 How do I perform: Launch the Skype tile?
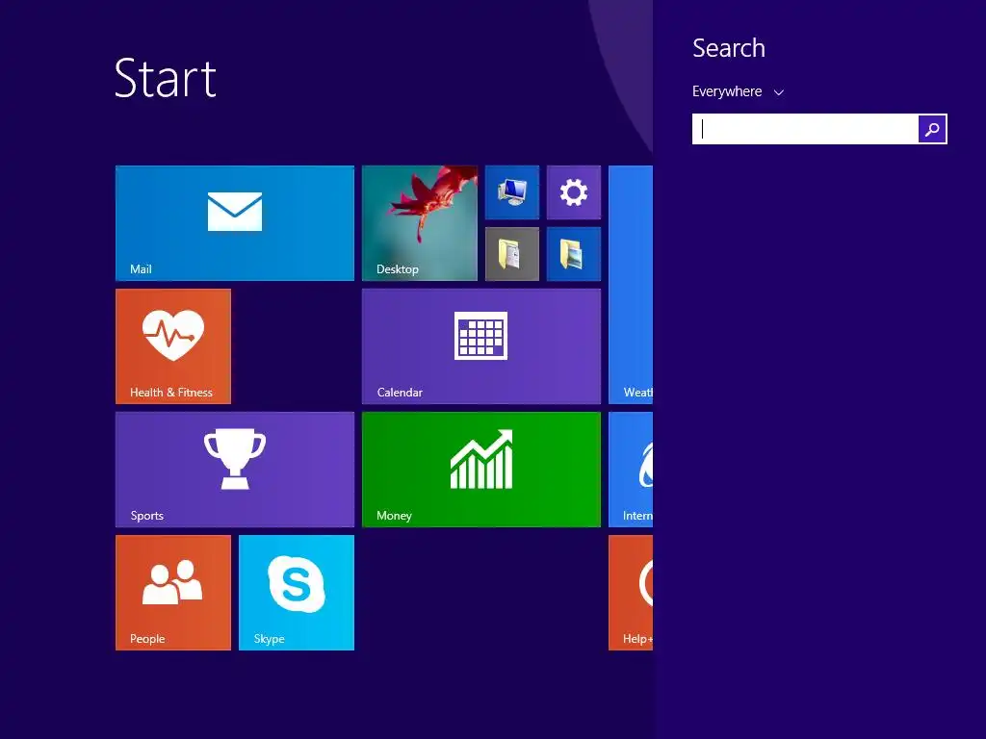click(x=297, y=593)
